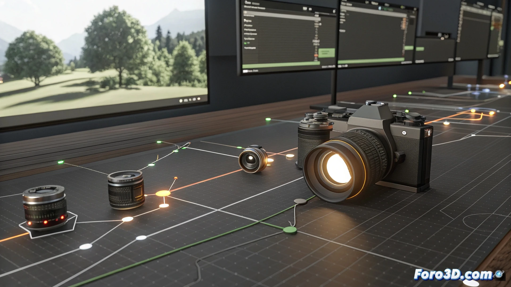This screenshot has height=287, width=511.
Task: Click the globe icon beside Foro3D.com
Action: click(498, 274)
